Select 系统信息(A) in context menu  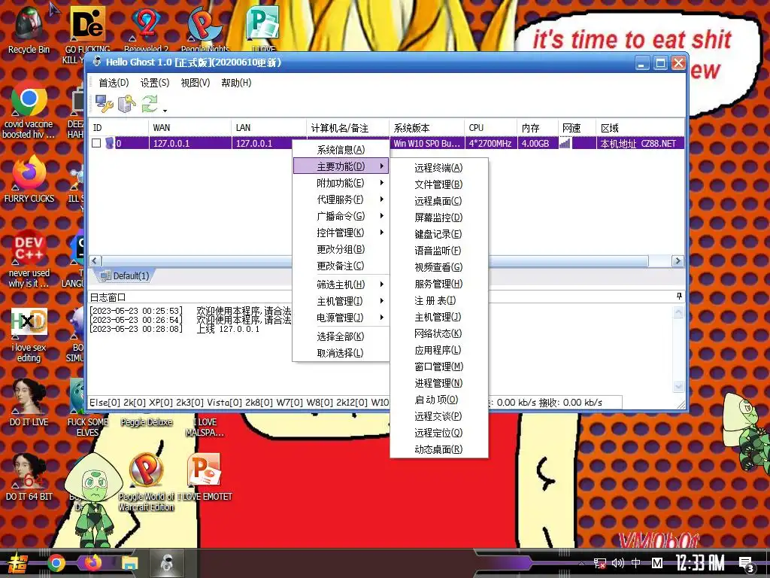pyautogui.click(x=341, y=150)
